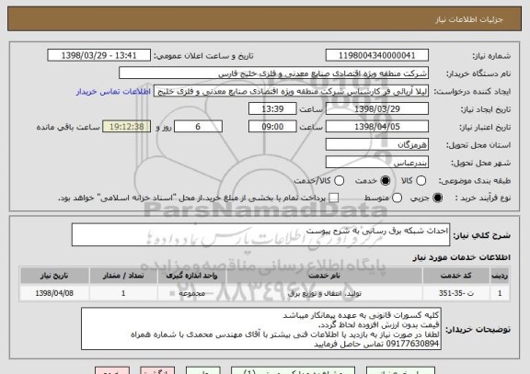Click the توضیحات خریدار text box
This screenshot has width=530, height=374.
click(x=261, y=329)
